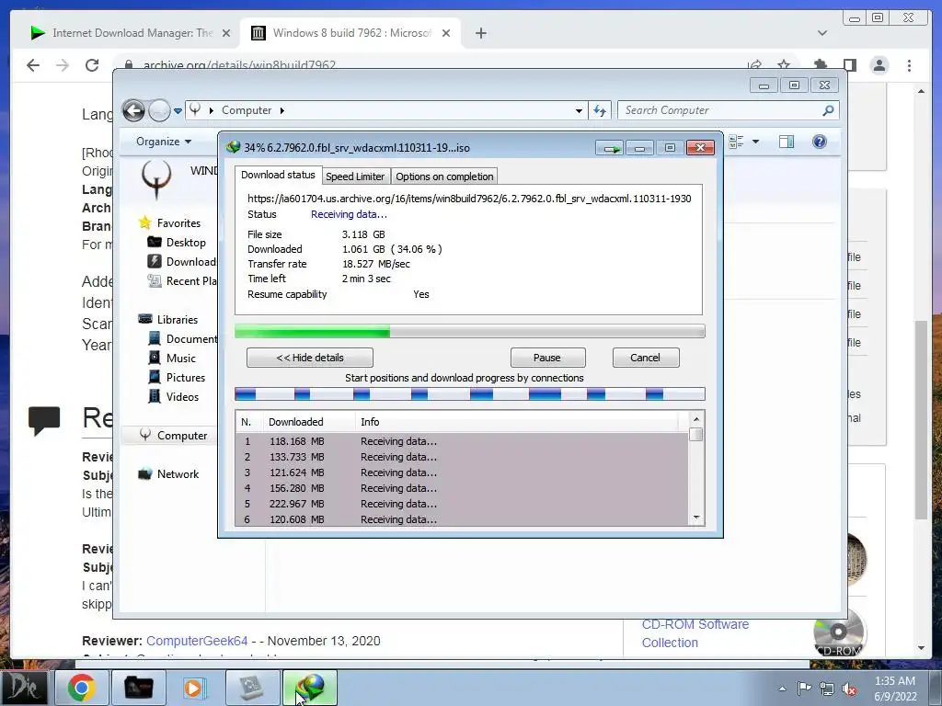Open Internet Download Manager taskbar icon
This screenshot has height=706, width=942.
[x=310, y=688]
